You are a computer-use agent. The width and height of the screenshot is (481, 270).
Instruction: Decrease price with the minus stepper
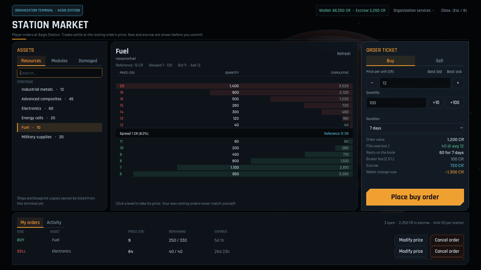(372, 83)
